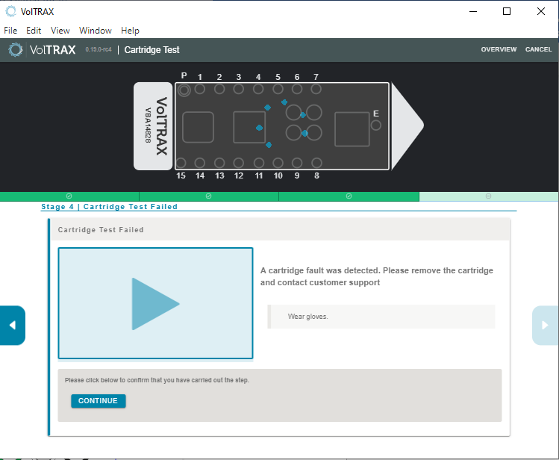The width and height of the screenshot is (559, 460).
Task: Click the 'Wear gloves.' note
Action: [x=381, y=317]
